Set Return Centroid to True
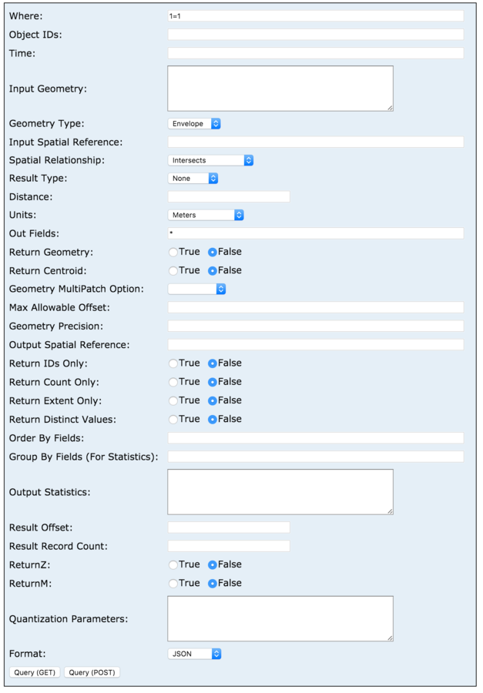 173,270
